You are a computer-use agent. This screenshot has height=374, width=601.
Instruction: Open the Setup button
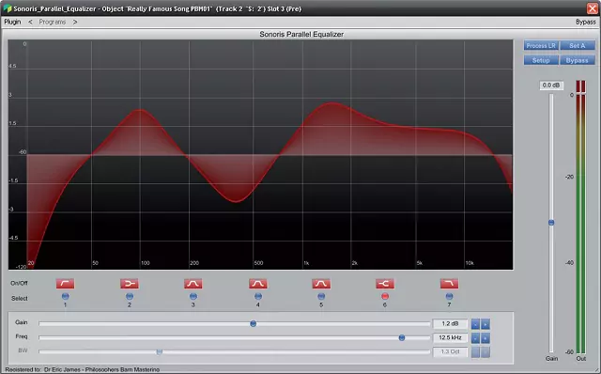tap(541, 60)
